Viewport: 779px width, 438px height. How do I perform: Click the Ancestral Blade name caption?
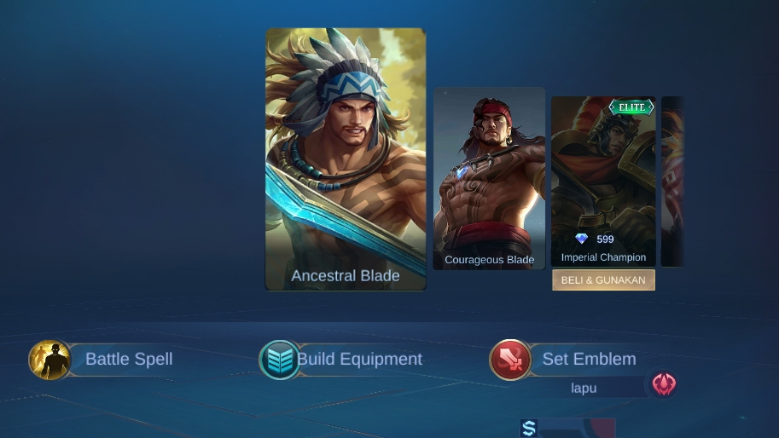point(346,276)
